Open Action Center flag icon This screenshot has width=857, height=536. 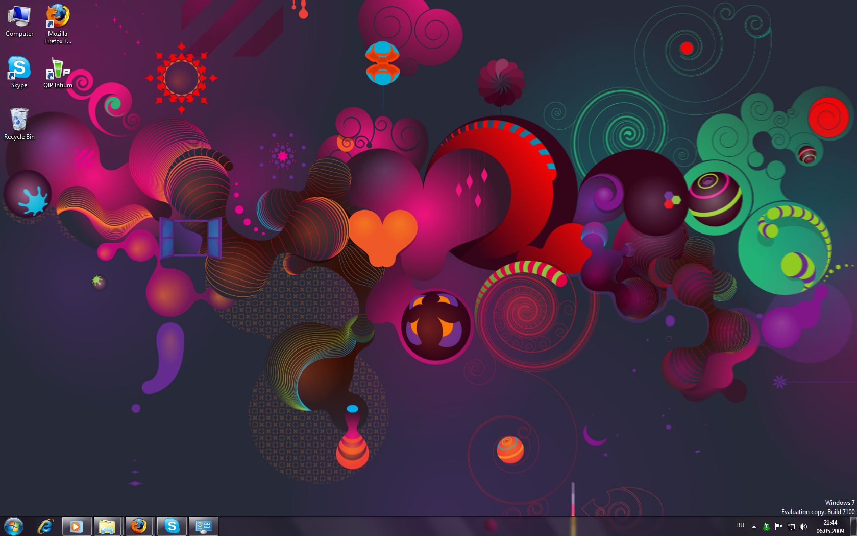click(779, 526)
